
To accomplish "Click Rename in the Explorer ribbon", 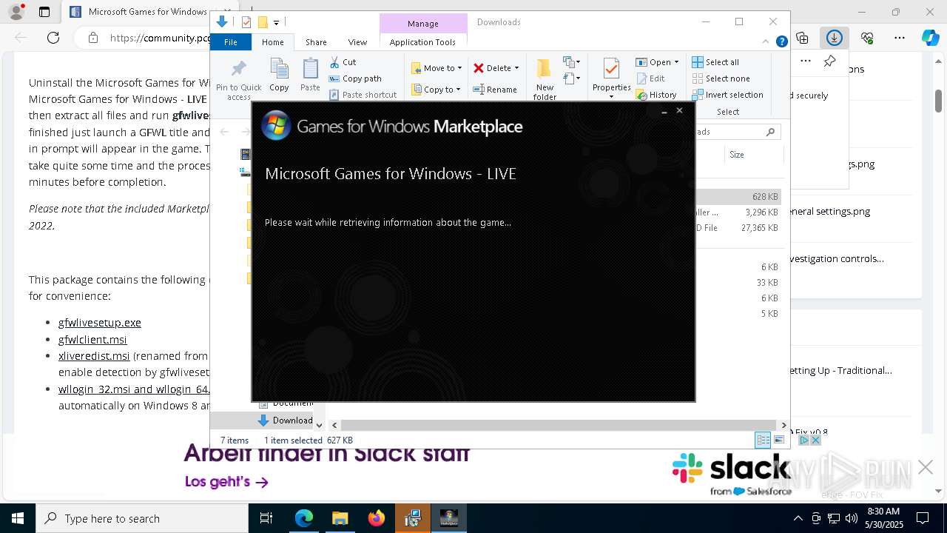I will pyautogui.click(x=495, y=90).
